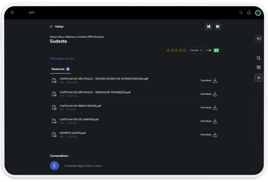Go back using Voltar
This screenshot has width=268, height=182.
[57, 26]
